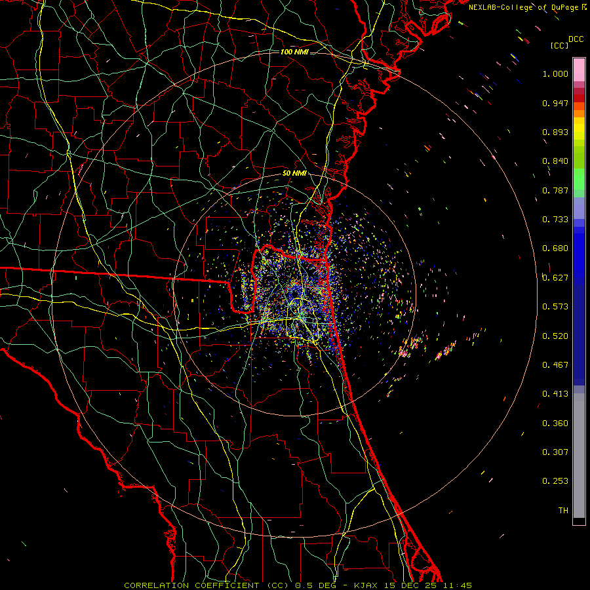Click the TH threshold label
590x590 pixels.
tap(563, 511)
